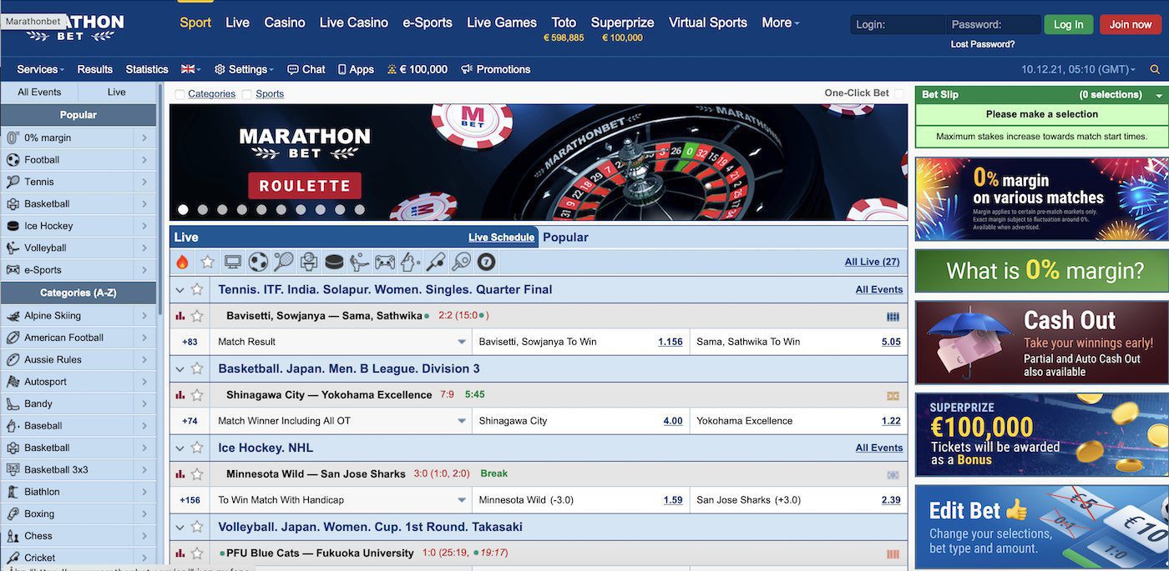Select the hot events flame icon
This screenshot has width=1169, height=571.
182,262
